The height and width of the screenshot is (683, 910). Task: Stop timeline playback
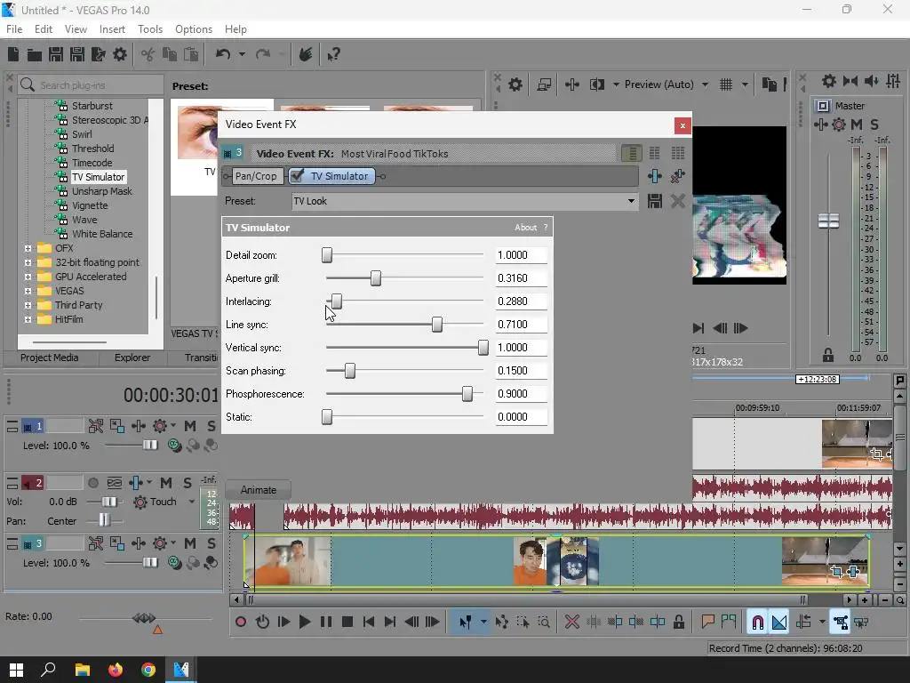point(347,622)
